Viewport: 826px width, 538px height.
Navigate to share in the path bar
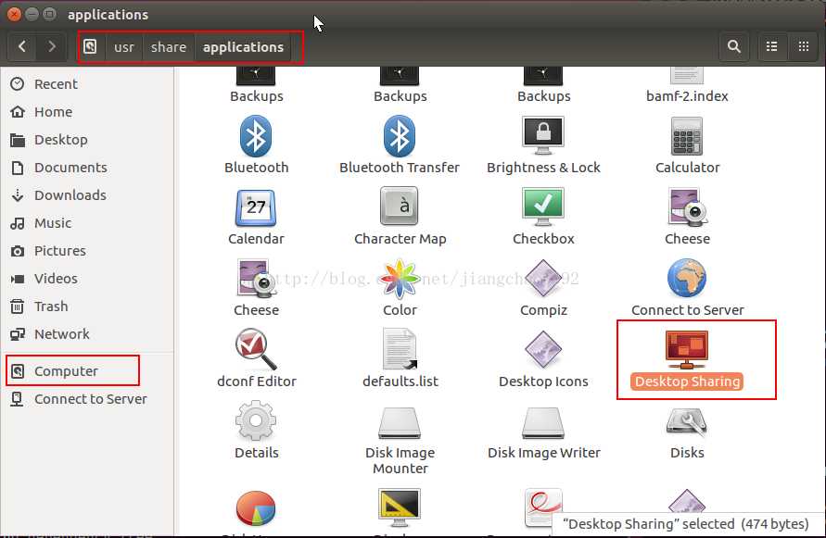pos(169,47)
